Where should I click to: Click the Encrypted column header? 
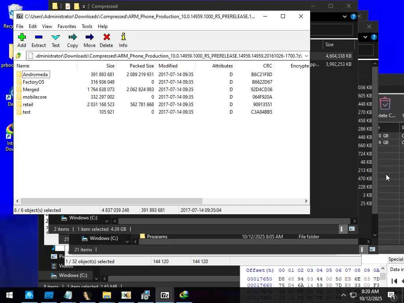(x=292, y=66)
